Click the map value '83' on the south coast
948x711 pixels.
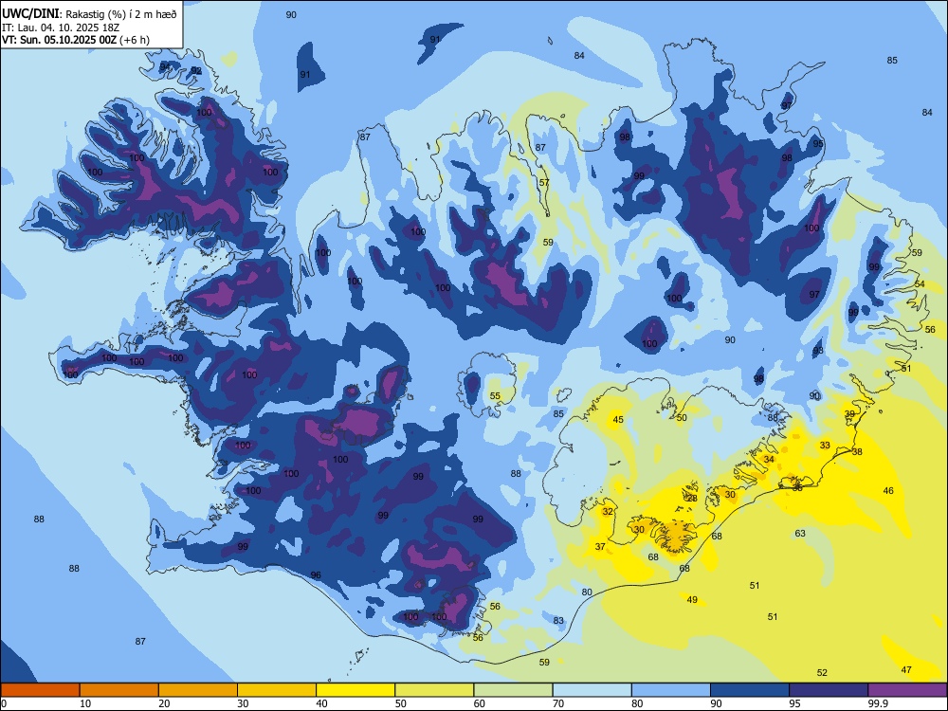558,621
